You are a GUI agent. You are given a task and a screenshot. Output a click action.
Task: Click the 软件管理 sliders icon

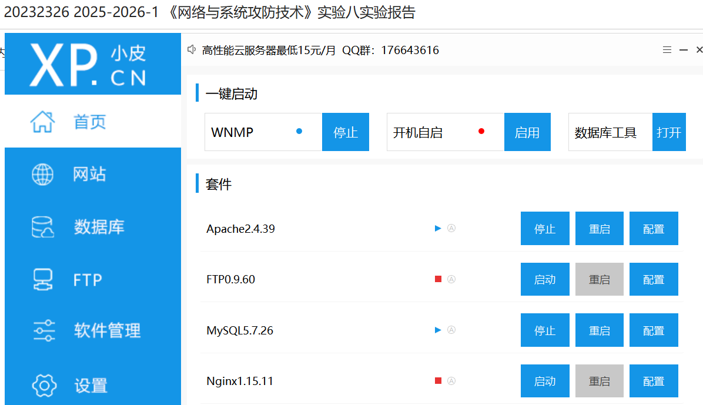point(44,330)
